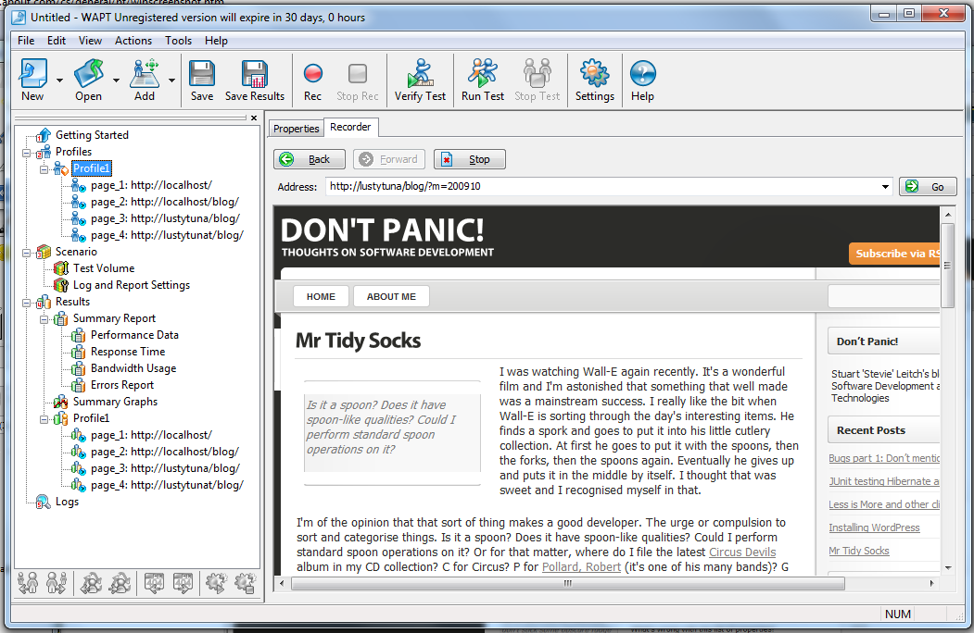Viewport: 974px width, 633px height.
Task: Click the browser pane horizontal scrollbar thumb
Action: [x=568, y=583]
